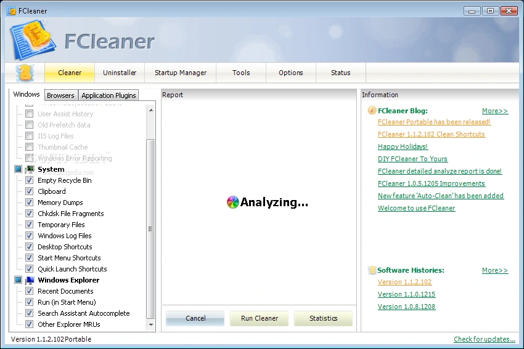524x349 pixels.
Task: Open Version 1.0.8.1208 history link
Action: (x=406, y=307)
